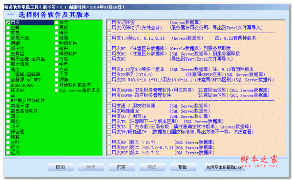The image size is (293, 181).
Task: Check 用友通 / 用友财务通 version
Action: coord(109,106)
